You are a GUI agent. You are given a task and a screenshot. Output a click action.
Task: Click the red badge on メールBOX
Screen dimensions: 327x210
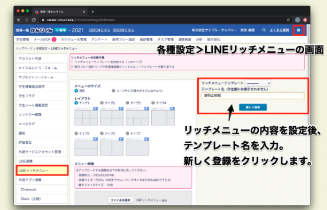(x=54, y=39)
